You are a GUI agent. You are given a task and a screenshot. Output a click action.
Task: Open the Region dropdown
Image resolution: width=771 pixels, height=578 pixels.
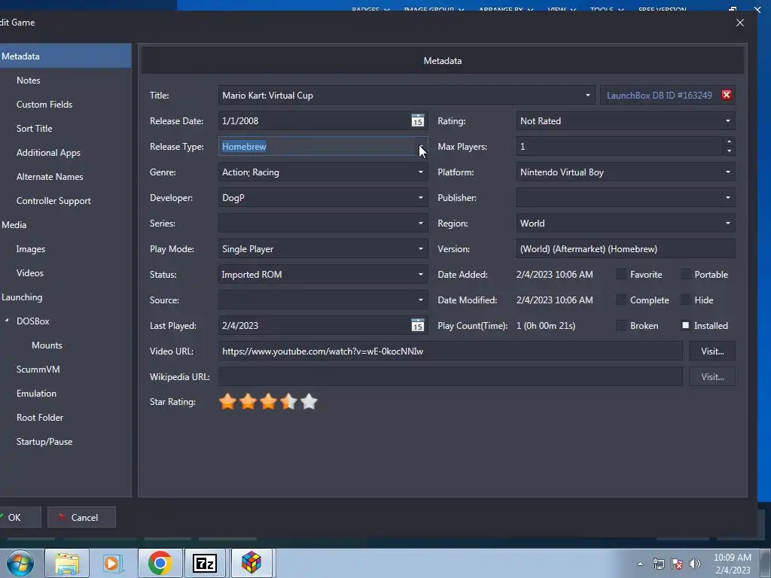728,223
